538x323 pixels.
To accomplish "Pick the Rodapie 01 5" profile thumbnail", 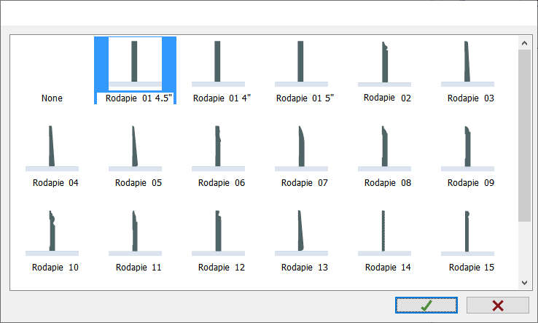I will 301,63.
